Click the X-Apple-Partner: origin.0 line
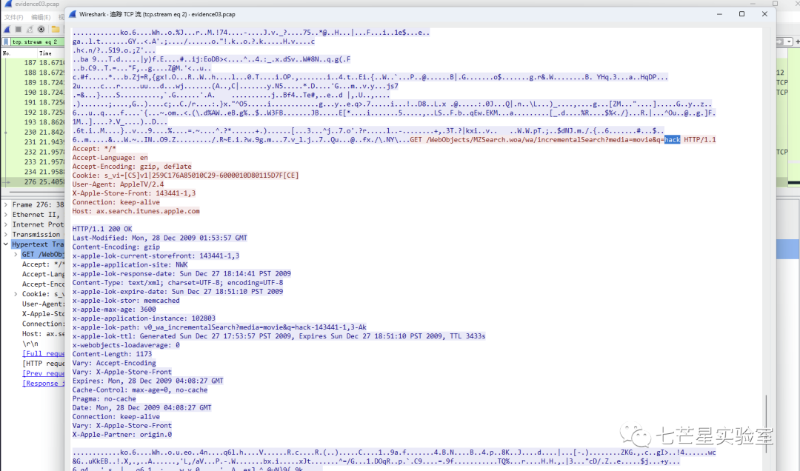Image resolution: width=800 pixels, height=471 pixels. click(x=122, y=435)
